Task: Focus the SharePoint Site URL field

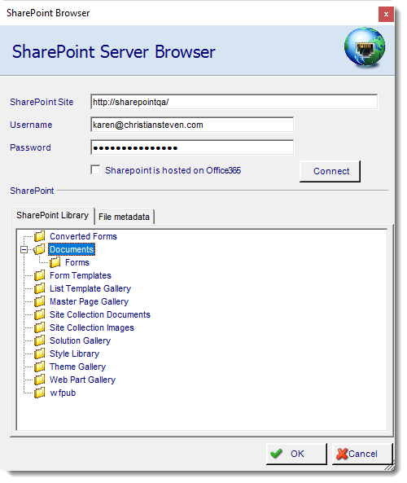Action: point(234,102)
